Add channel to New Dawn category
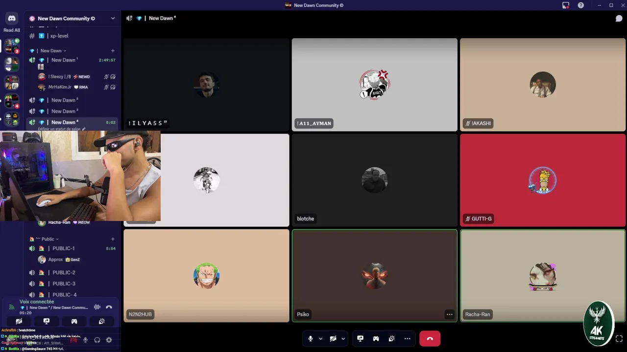 [113, 50]
